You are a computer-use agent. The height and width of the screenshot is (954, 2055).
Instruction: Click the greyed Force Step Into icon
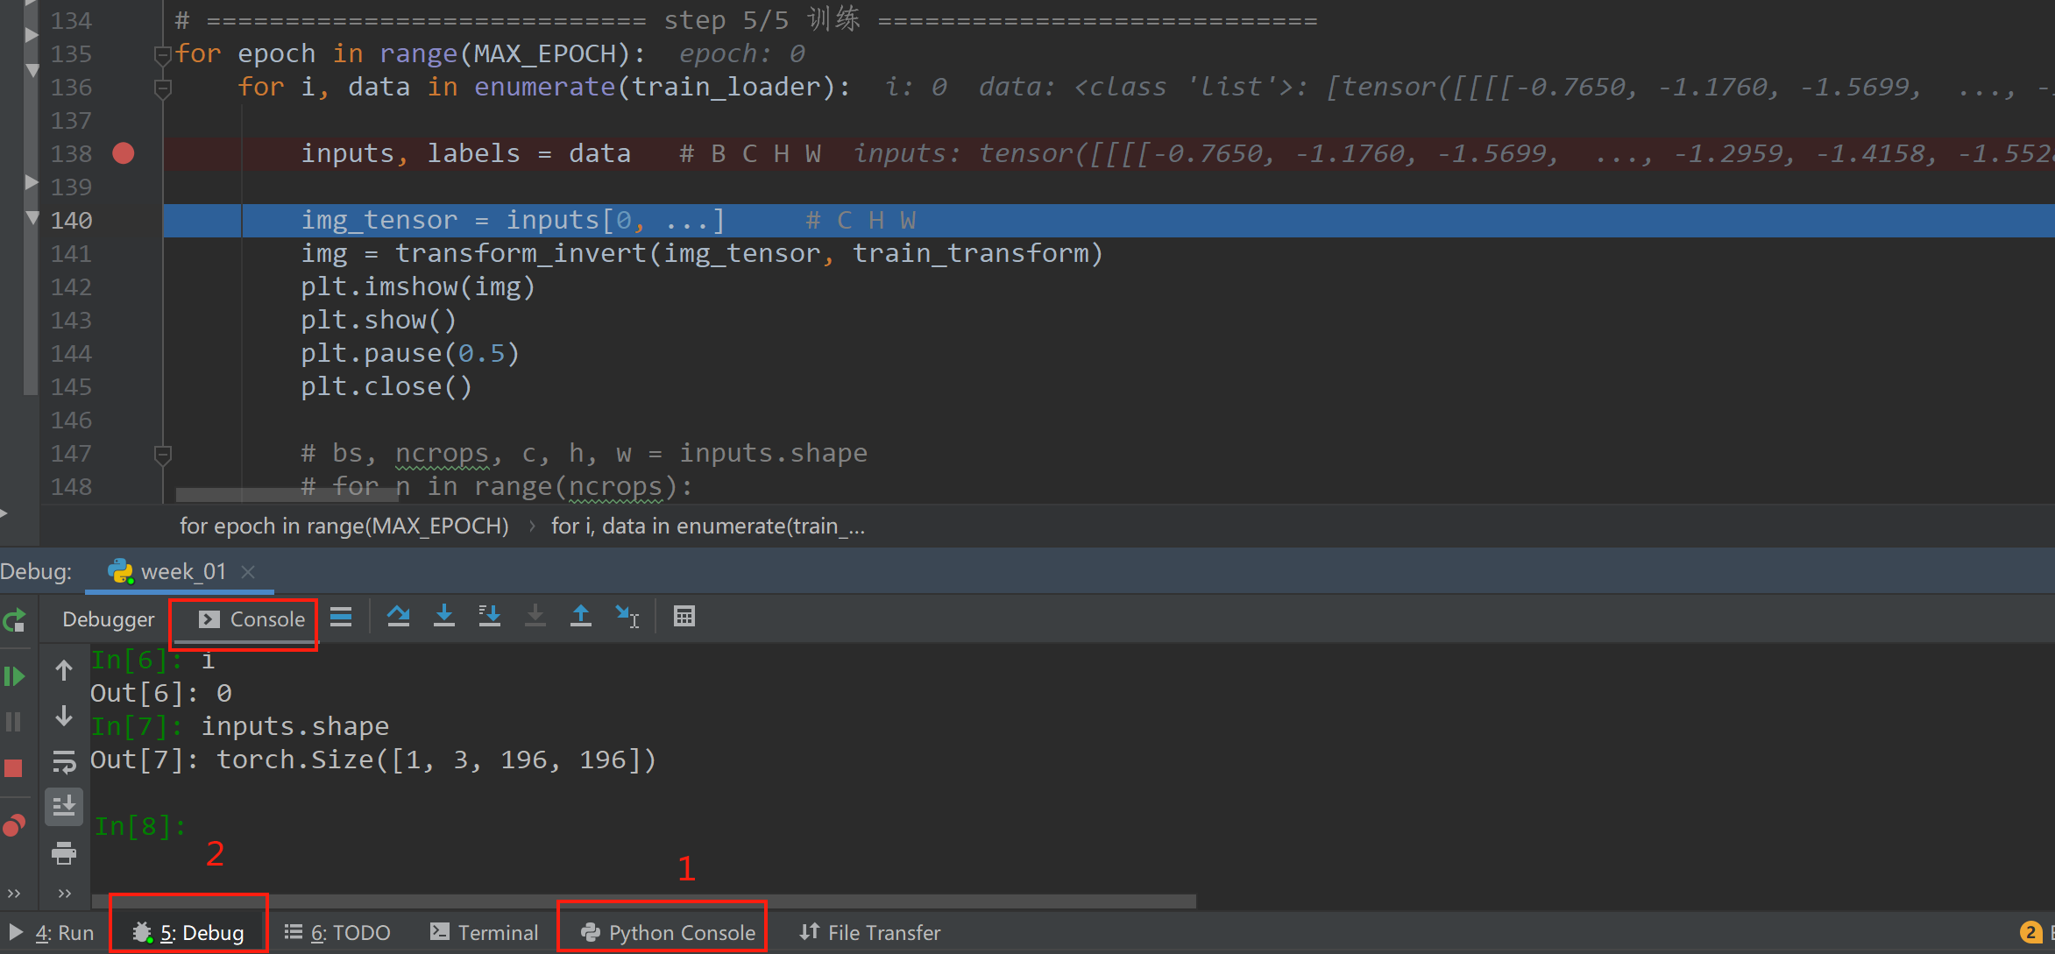pos(535,618)
